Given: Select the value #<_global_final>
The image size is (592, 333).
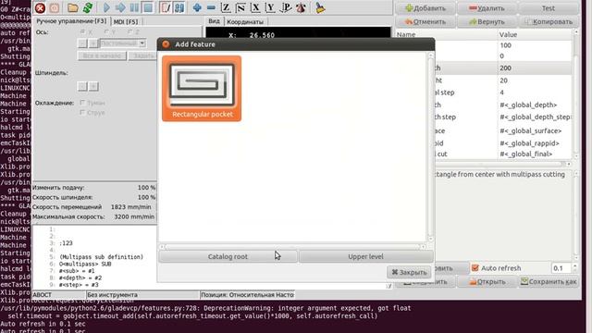Looking at the screenshot, I should (x=534, y=154).
